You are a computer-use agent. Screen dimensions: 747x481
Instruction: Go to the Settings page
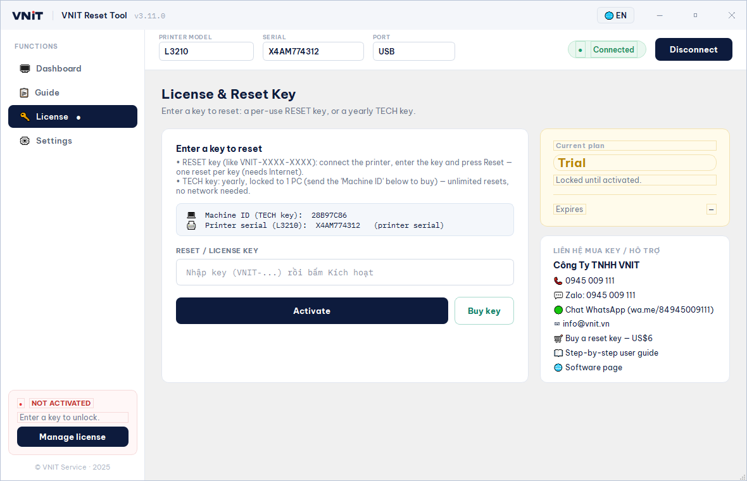pyautogui.click(x=72, y=141)
